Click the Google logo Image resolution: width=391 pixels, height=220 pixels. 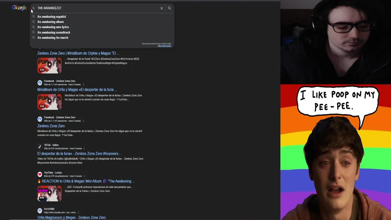(20, 8)
